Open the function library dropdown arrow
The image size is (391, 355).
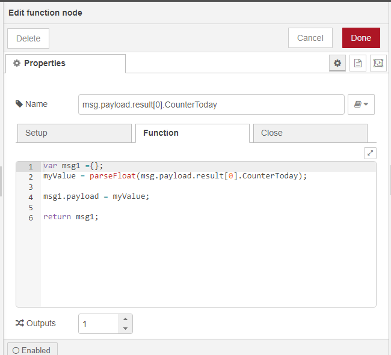366,105
